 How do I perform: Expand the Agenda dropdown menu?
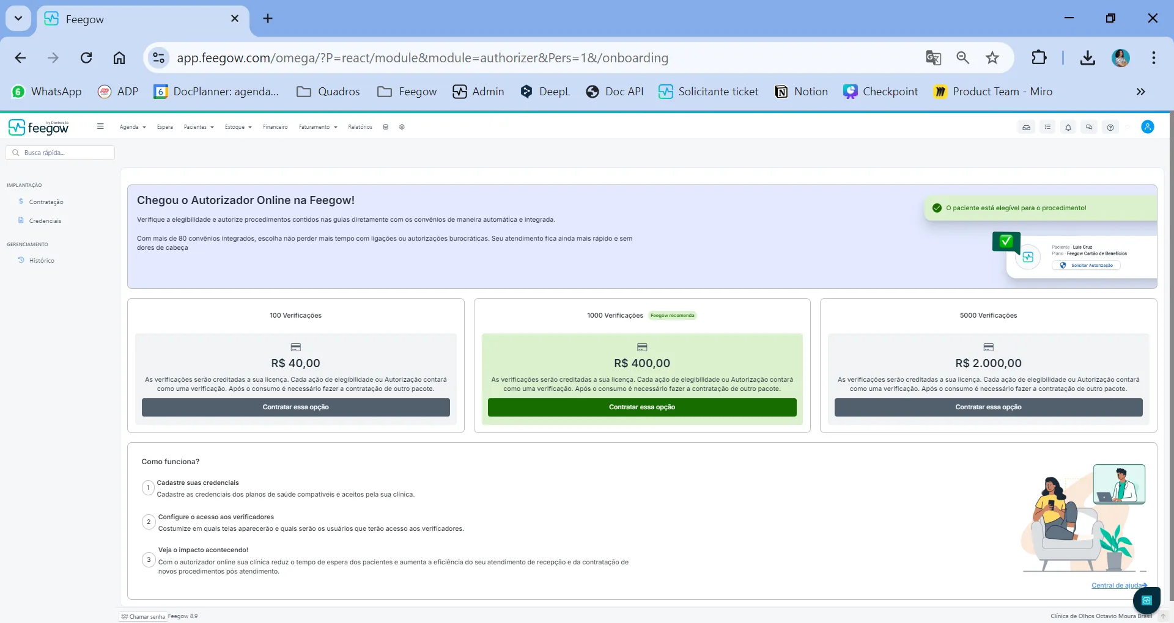(133, 127)
